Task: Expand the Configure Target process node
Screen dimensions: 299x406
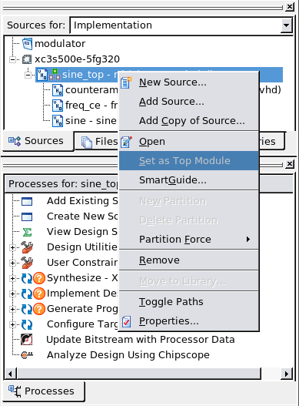Action: pyautogui.click(x=12, y=324)
